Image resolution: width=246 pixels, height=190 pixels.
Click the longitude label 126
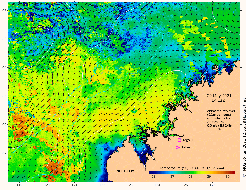pyautogui.click(x=212, y=185)
